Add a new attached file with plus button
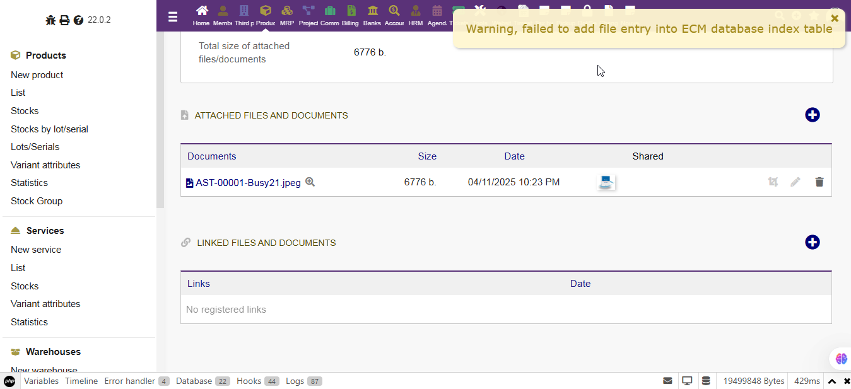Image resolution: width=851 pixels, height=389 pixels. [812, 115]
